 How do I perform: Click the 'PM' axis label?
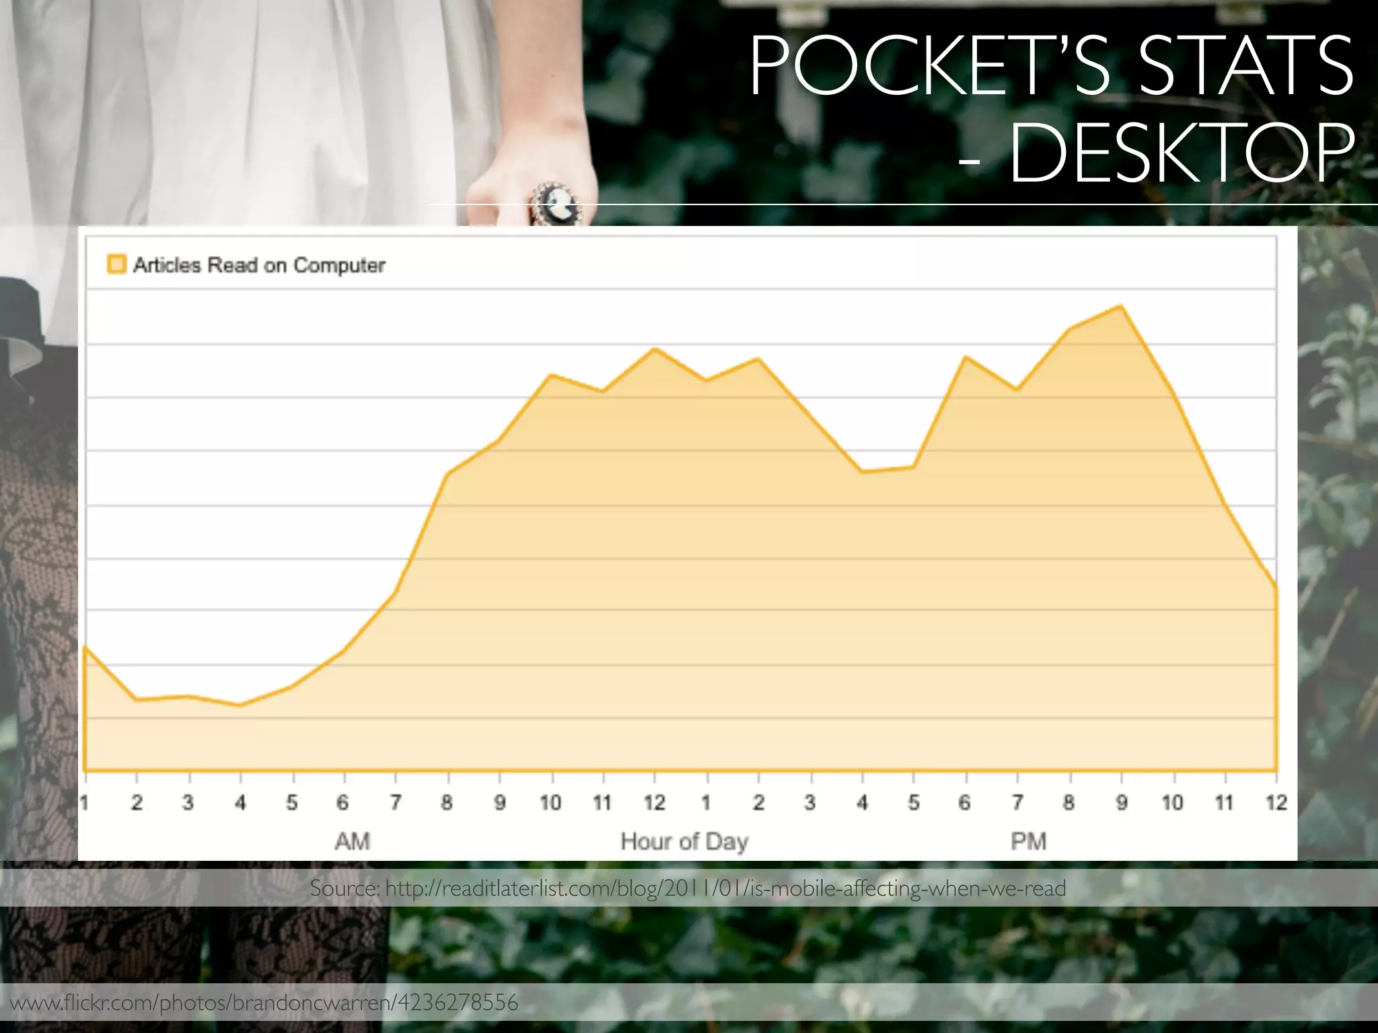1029,841
